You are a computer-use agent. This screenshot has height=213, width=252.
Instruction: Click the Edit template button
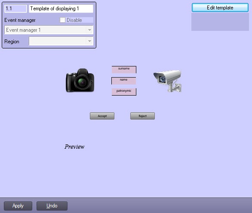(x=220, y=8)
